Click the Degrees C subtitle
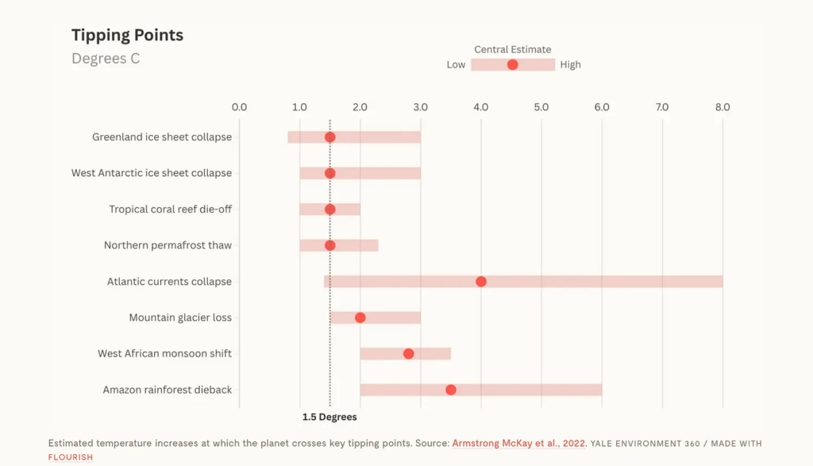813x466 pixels. click(x=106, y=59)
